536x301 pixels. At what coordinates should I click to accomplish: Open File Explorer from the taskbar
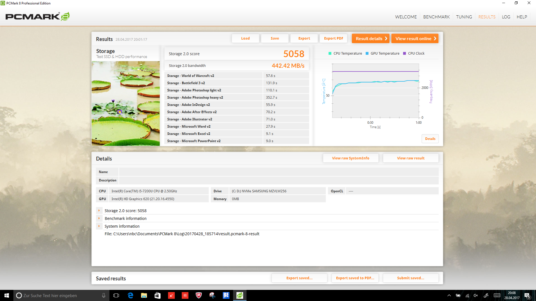pos(144,295)
